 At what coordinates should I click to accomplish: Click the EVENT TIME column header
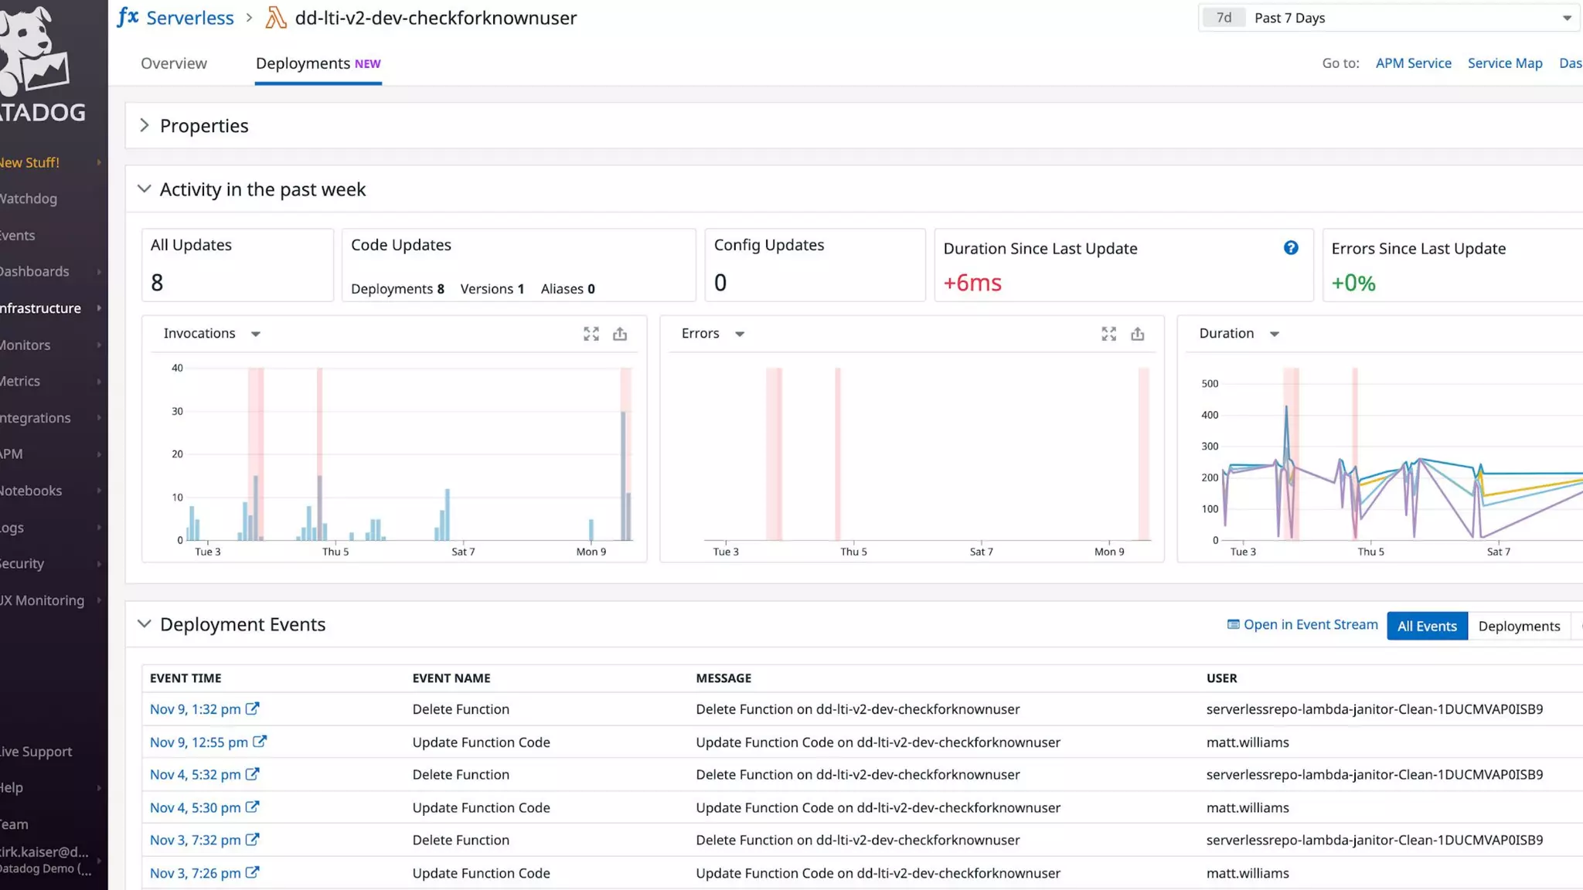coord(186,678)
